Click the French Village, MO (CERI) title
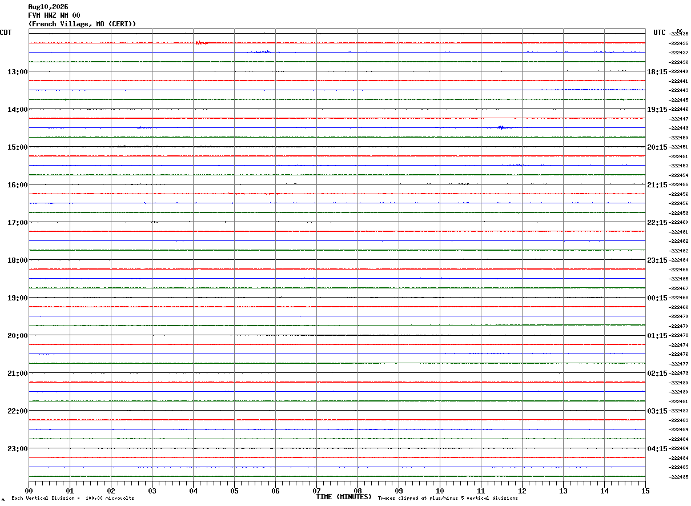The height and width of the screenshot is (506, 691). pyautogui.click(x=82, y=24)
